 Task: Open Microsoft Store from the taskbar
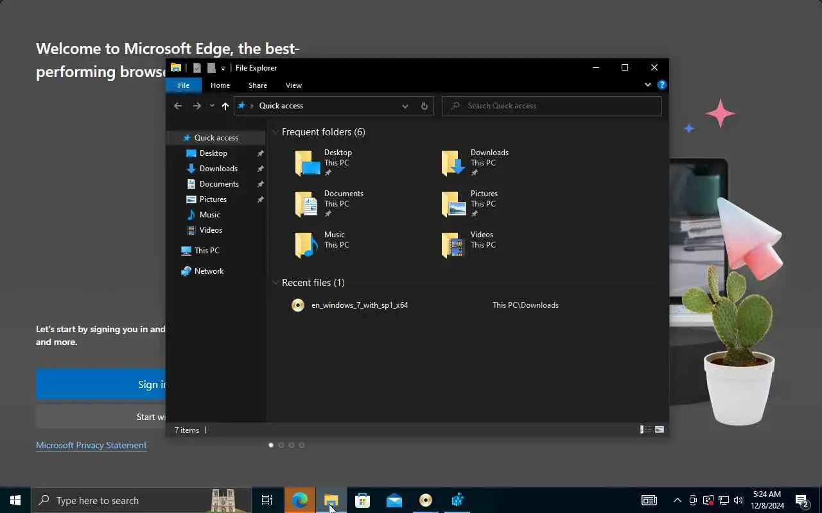(363, 500)
